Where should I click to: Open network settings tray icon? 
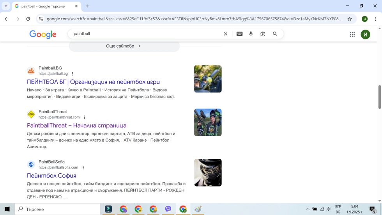[322, 209]
